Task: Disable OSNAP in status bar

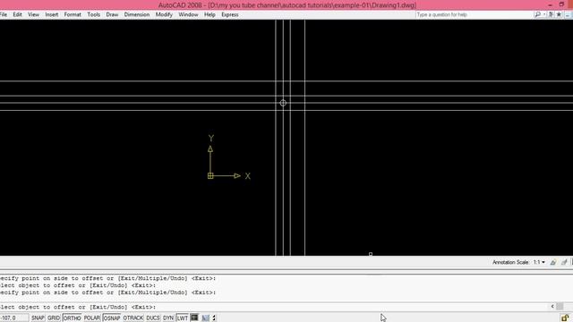Action: click(x=111, y=318)
